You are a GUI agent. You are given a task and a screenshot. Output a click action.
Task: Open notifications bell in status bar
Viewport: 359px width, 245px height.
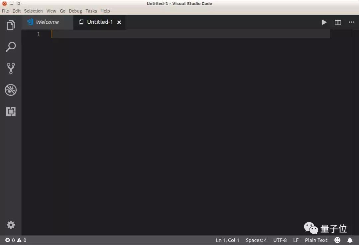pyautogui.click(x=350, y=240)
